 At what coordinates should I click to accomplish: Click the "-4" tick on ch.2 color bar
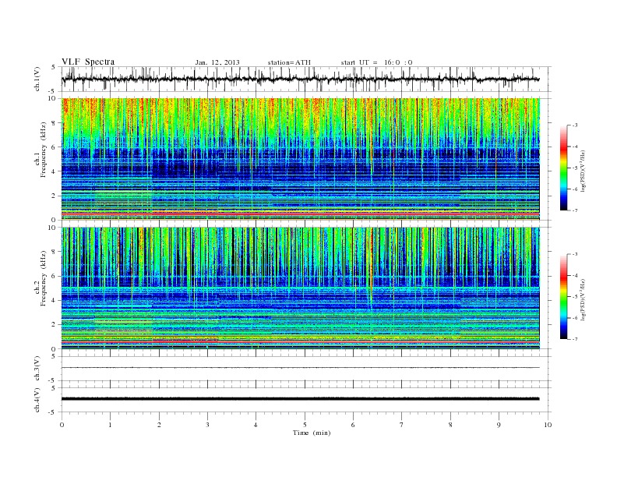pos(575,275)
